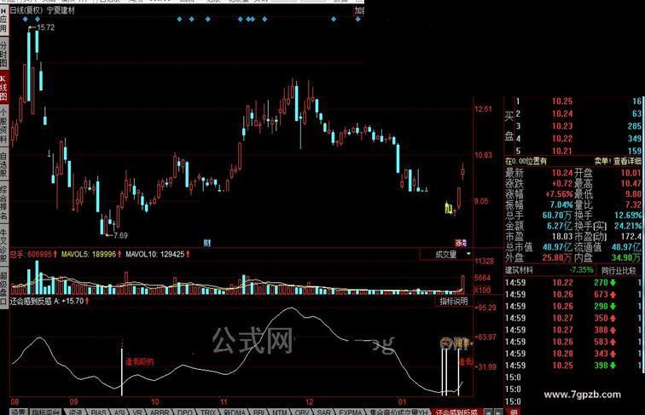Click the 涨 marker near the latest candle

pos(461,243)
